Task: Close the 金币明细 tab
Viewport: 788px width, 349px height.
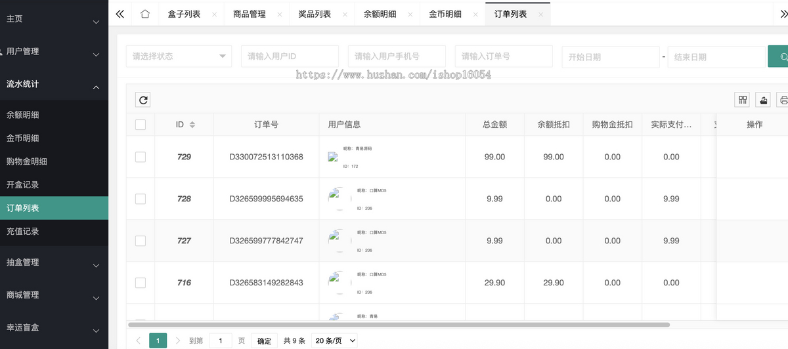Action: 476,14
